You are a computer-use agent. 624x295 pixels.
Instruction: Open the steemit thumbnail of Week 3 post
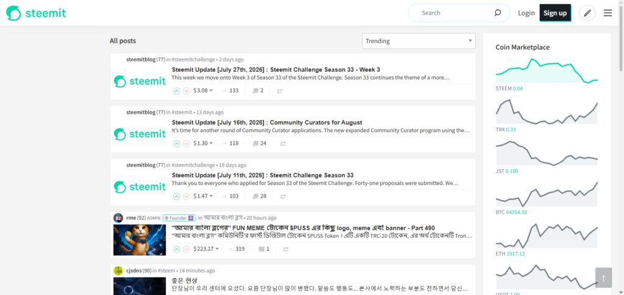[140, 82]
